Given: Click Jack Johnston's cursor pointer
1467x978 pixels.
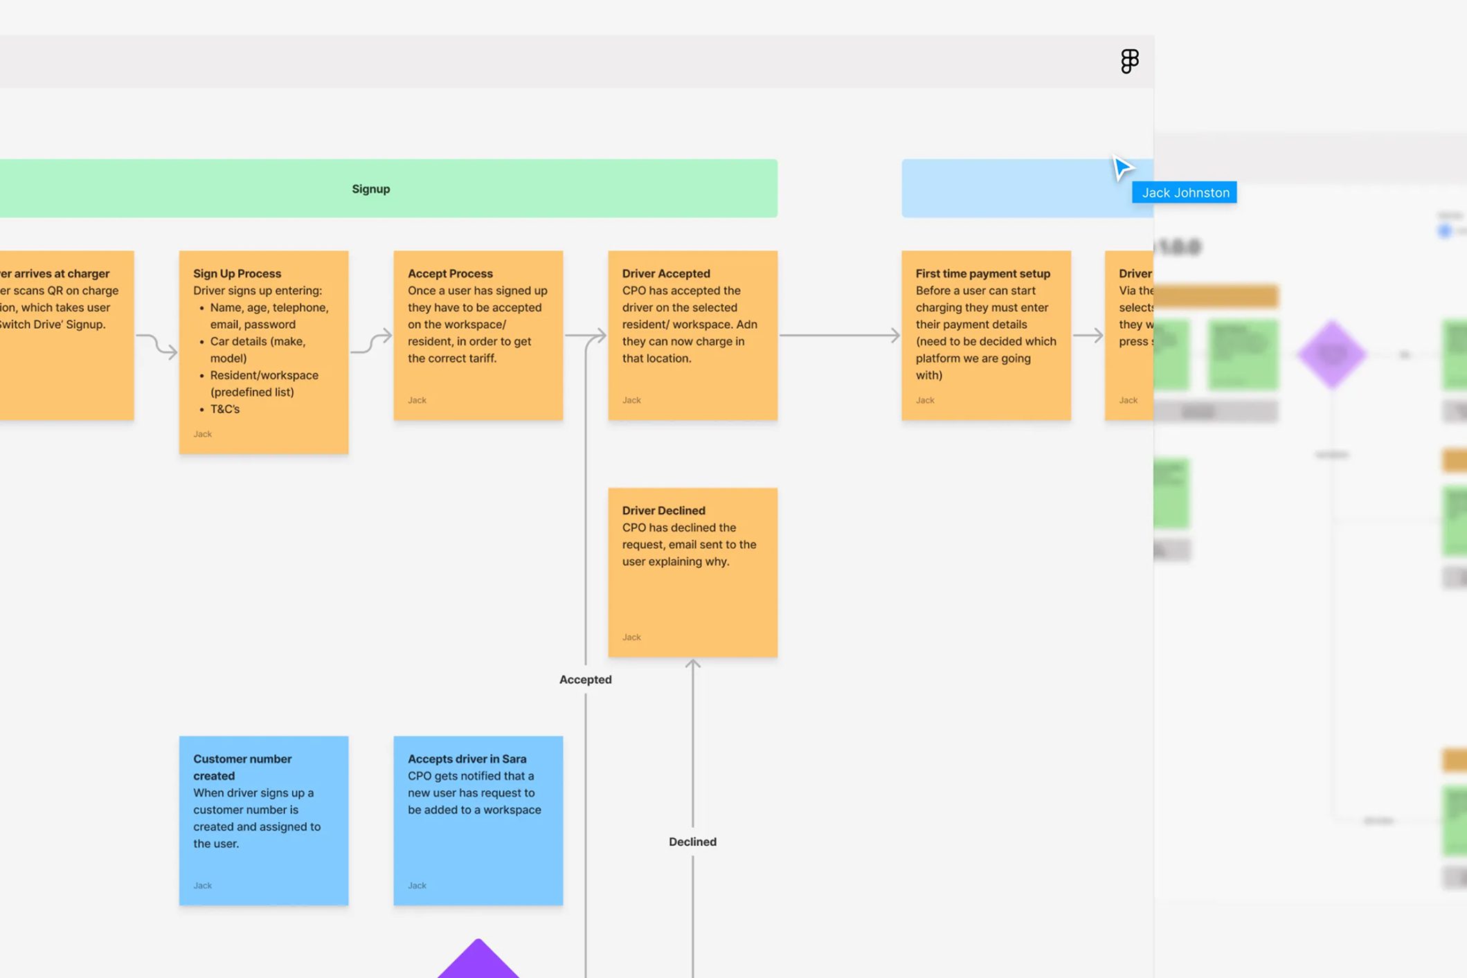Looking at the screenshot, I should pos(1121,167).
